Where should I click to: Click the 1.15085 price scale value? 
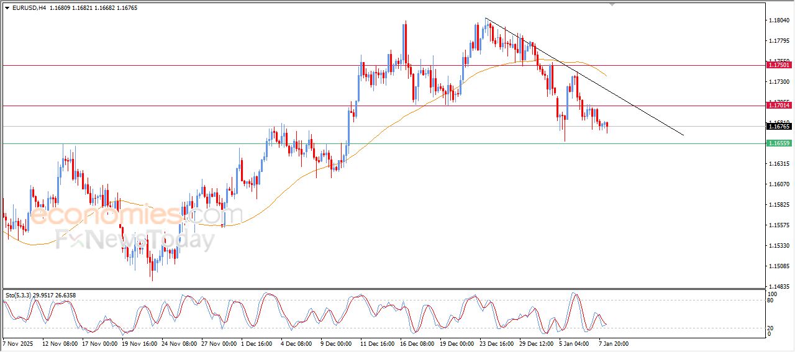[x=779, y=266]
